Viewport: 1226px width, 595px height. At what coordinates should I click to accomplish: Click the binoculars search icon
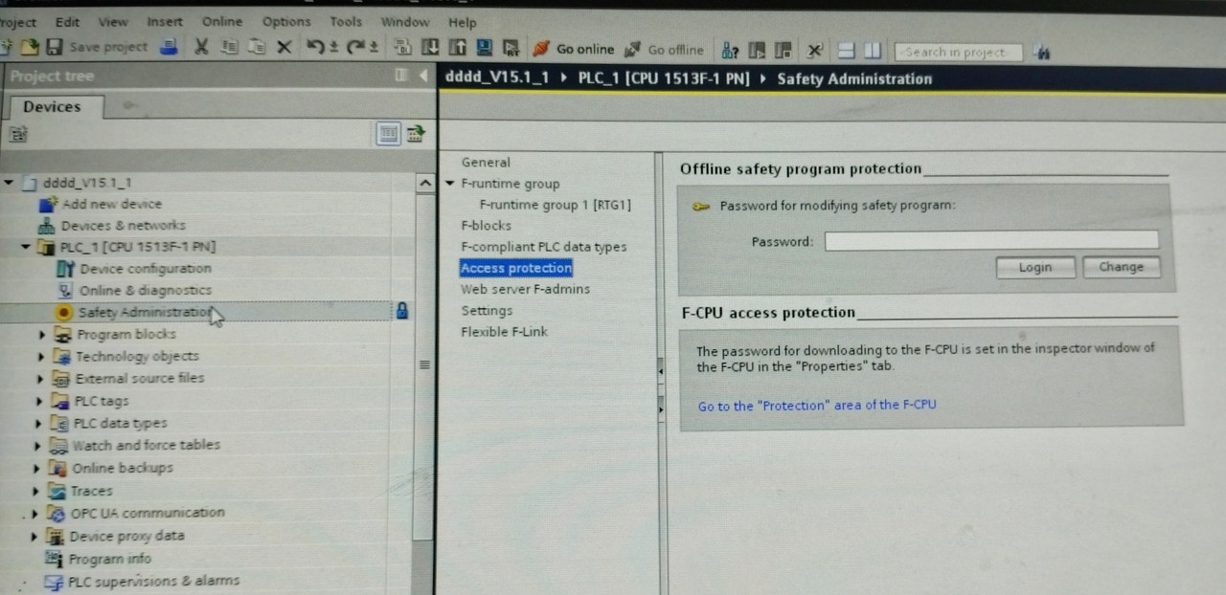(x=1044, y=54)
